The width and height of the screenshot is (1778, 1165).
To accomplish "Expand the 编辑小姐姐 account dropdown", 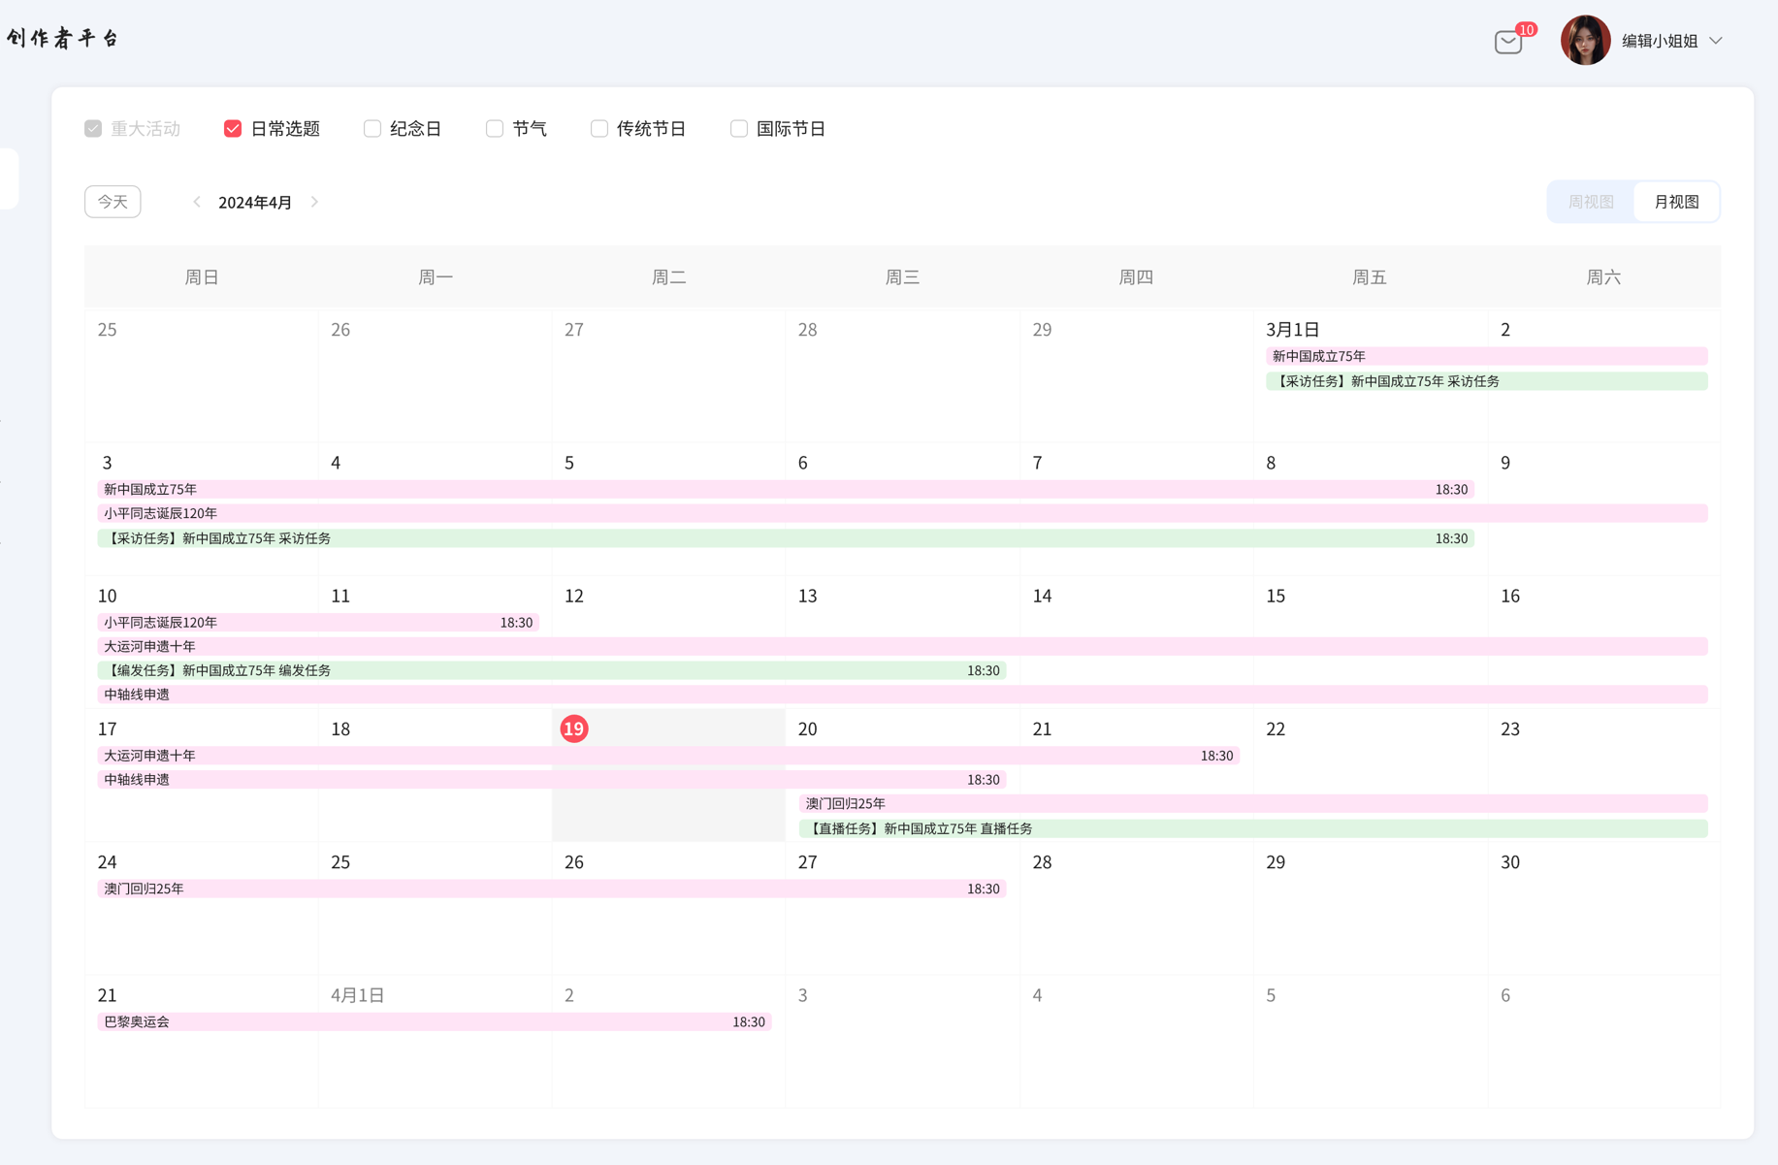I will [1716, 41].
